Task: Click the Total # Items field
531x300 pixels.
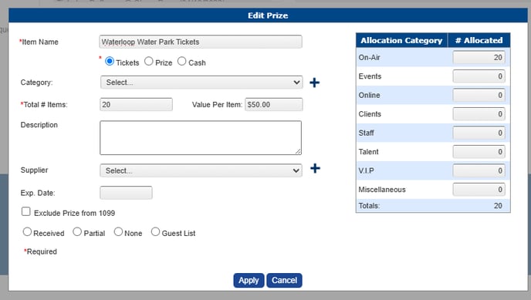Action: point(136,105)
